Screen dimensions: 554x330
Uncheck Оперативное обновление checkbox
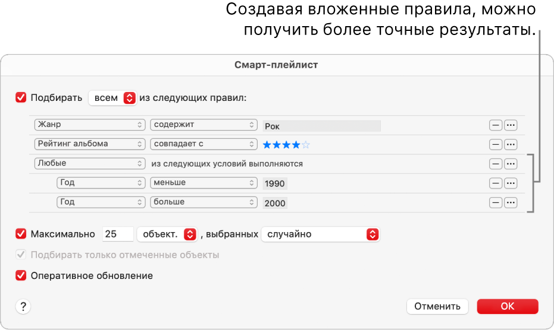coord(21,275)
